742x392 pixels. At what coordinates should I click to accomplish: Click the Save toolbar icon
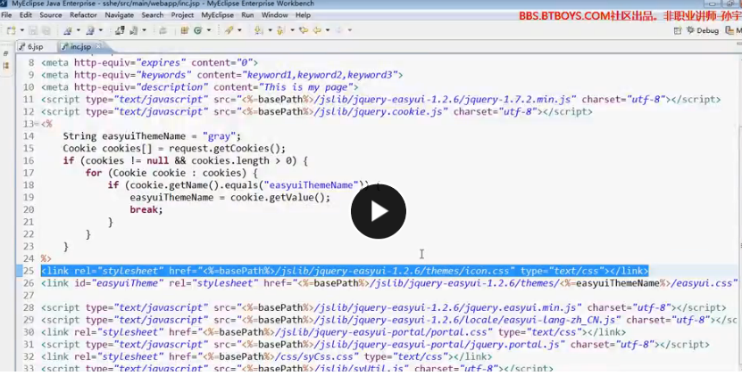point(33,30)
